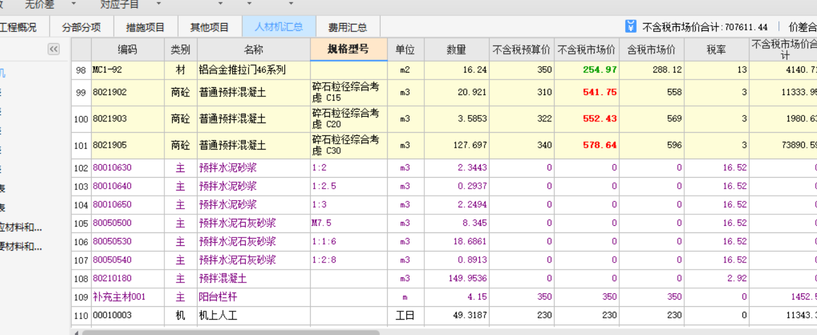This screenshot has height=335, width=817.
Task: Click code cell 00010003
Action: point(127,316)
